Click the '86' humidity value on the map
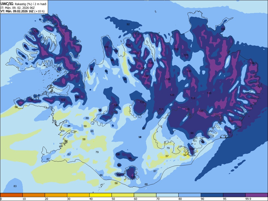Viewport: 268px width, 201px height. pos(101,175)
